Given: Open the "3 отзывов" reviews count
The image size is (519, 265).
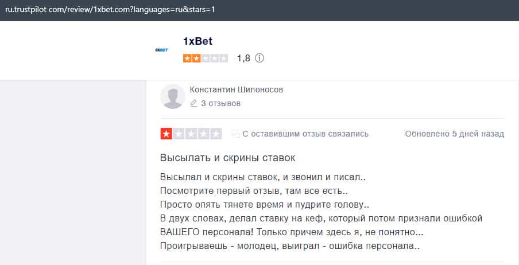Looking at the screenshot, I should pos(220,104).
